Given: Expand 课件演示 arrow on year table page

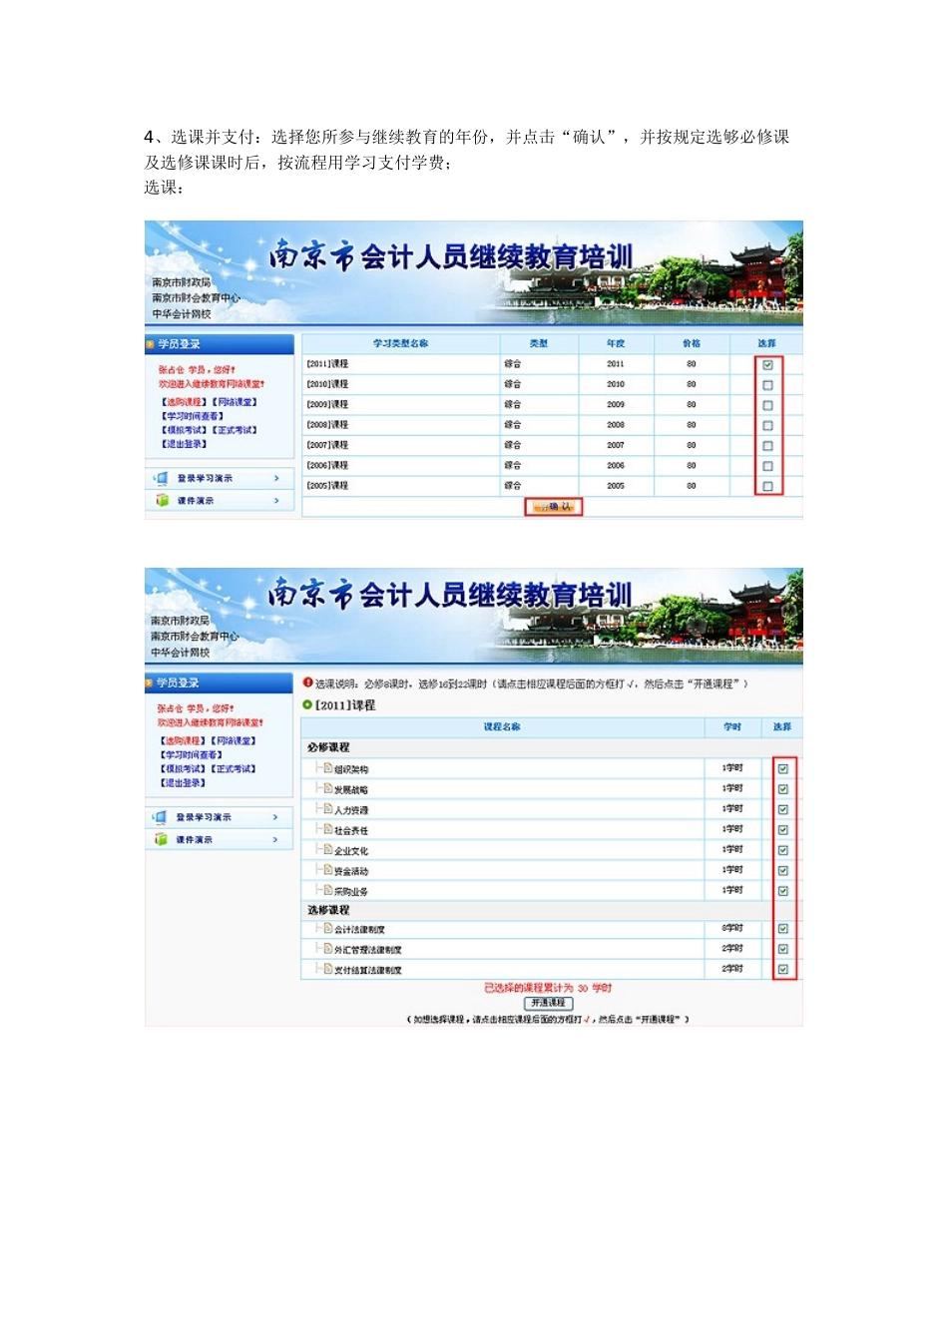Looking at the screenshot, I should point(276,500).
